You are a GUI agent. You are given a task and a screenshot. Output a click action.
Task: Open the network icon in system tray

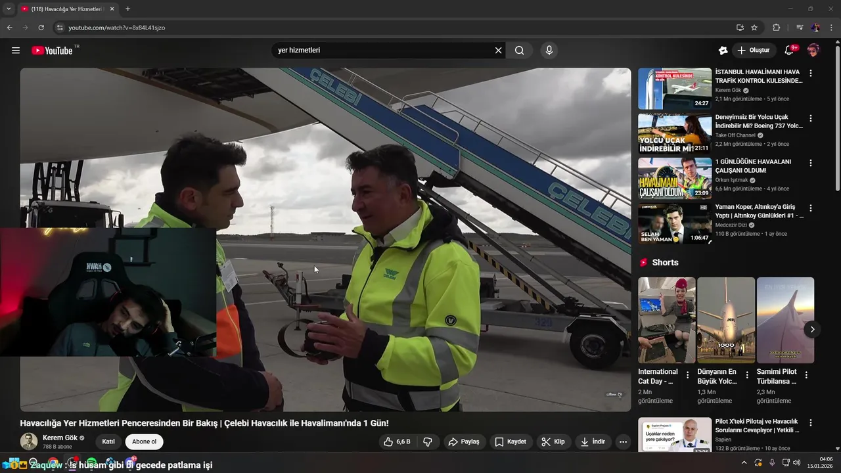786,462
